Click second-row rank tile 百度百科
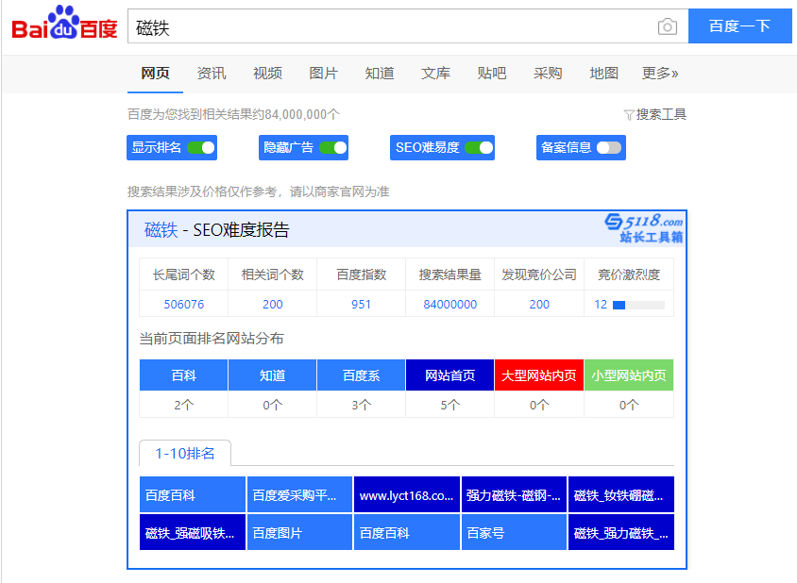Viewport: 797px width, 583px height. pyautogui.click(x=407, y=532)
